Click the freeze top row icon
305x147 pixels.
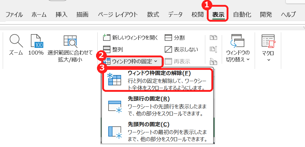click(115, 106)
